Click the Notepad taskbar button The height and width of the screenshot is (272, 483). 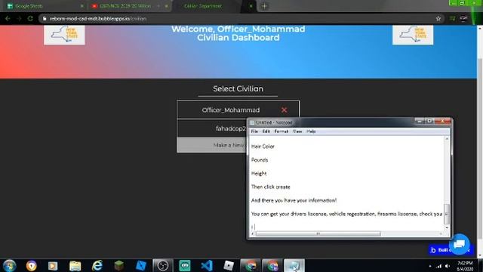[294, 265]
